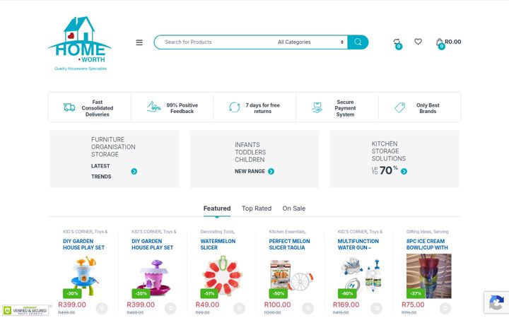The width and height of the screenshot is (509, 318).
Task: Click the GoDaddy Verified & Secured seal
Action: coord(25,310)
